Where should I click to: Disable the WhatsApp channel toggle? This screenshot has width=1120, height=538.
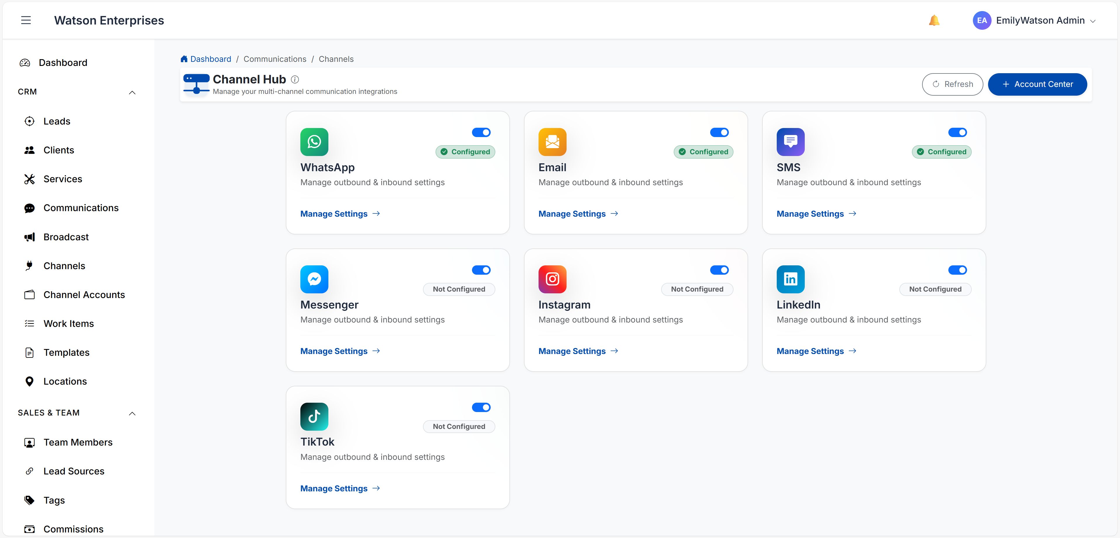(481, 132)
